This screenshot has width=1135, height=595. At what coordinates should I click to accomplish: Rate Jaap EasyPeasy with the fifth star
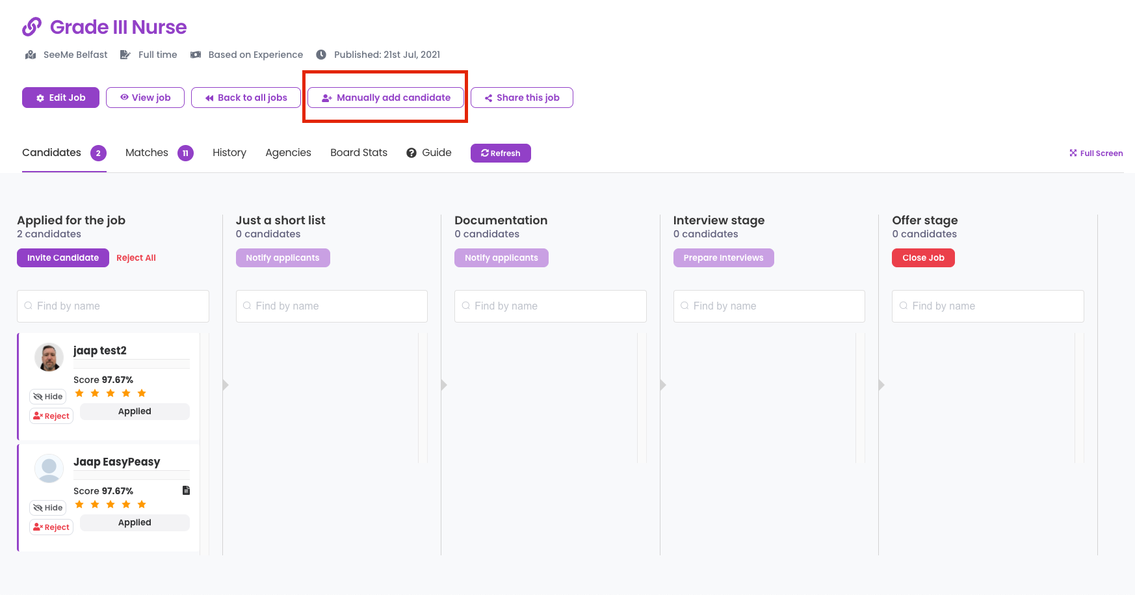[142, 505]
